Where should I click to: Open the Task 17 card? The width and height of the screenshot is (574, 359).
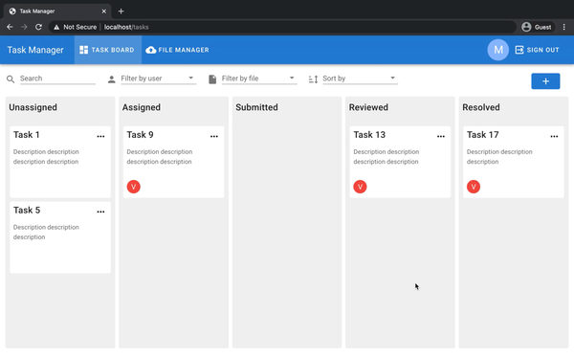pyautogui.click(x=514, y=162)
